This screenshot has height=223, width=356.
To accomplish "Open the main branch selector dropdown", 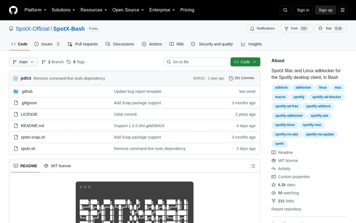I will coord(23,62).
